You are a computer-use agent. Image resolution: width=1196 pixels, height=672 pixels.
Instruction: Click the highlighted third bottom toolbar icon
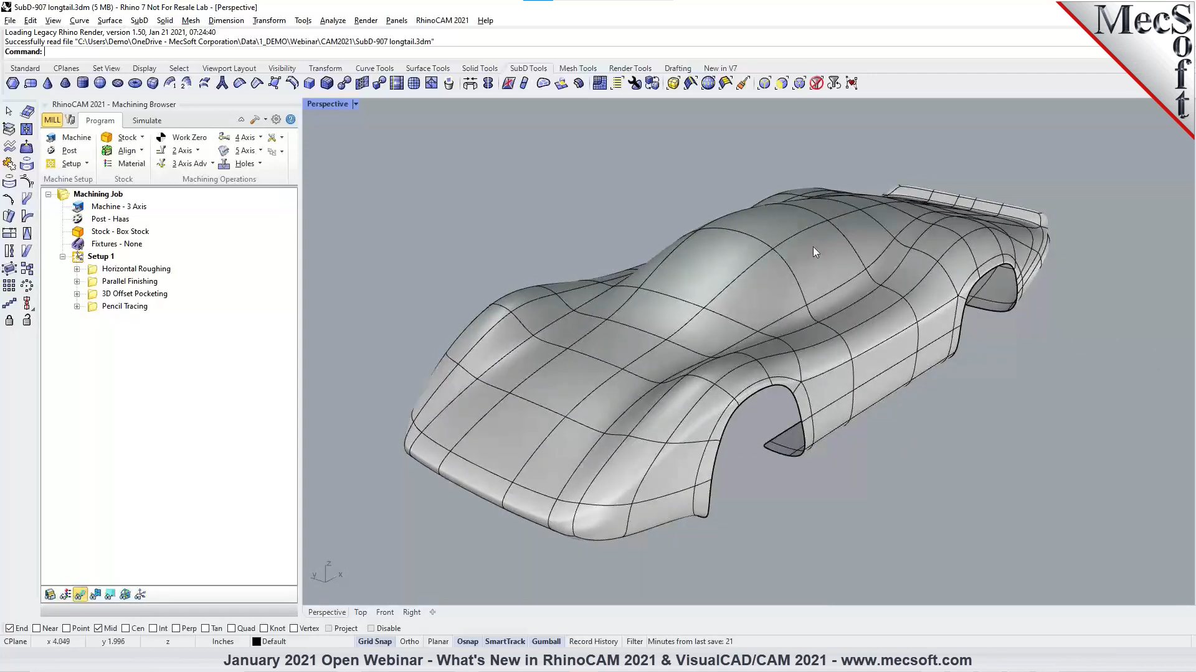click(x=80, y=594)
